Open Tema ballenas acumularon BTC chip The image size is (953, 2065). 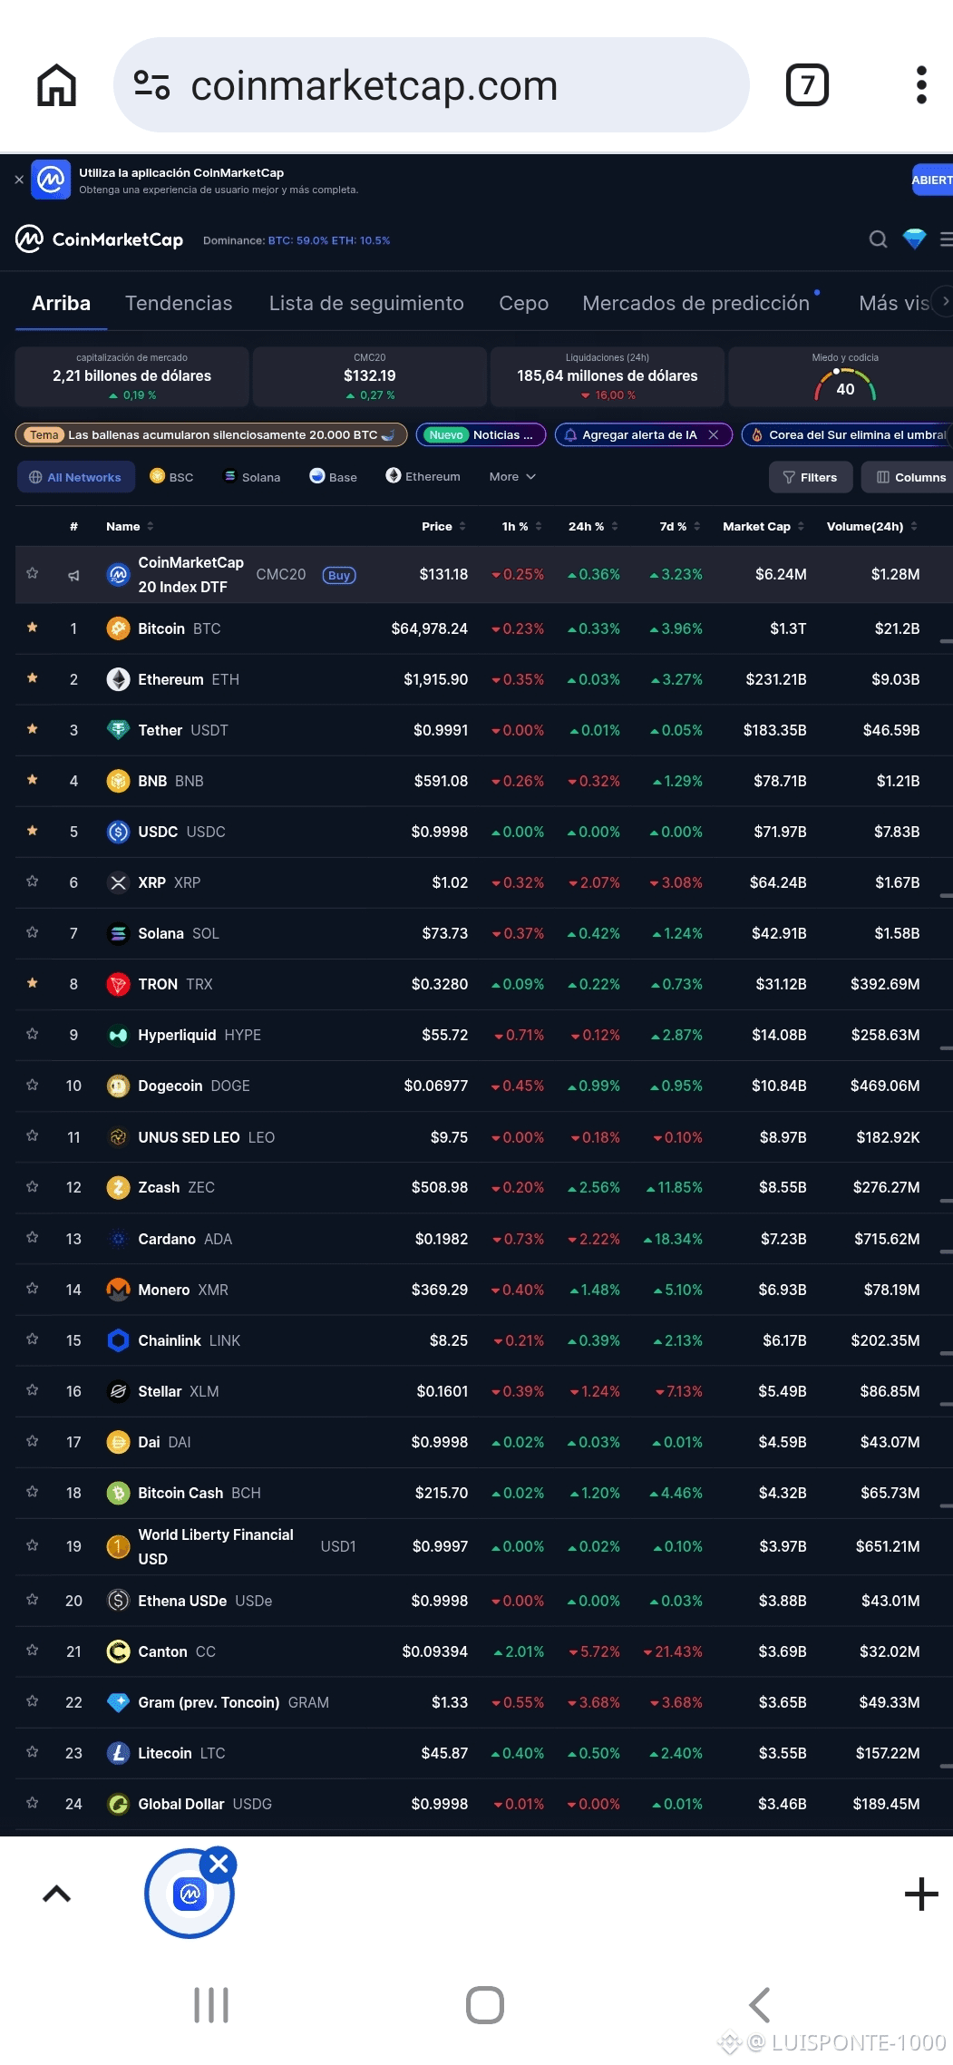(211, 435)
